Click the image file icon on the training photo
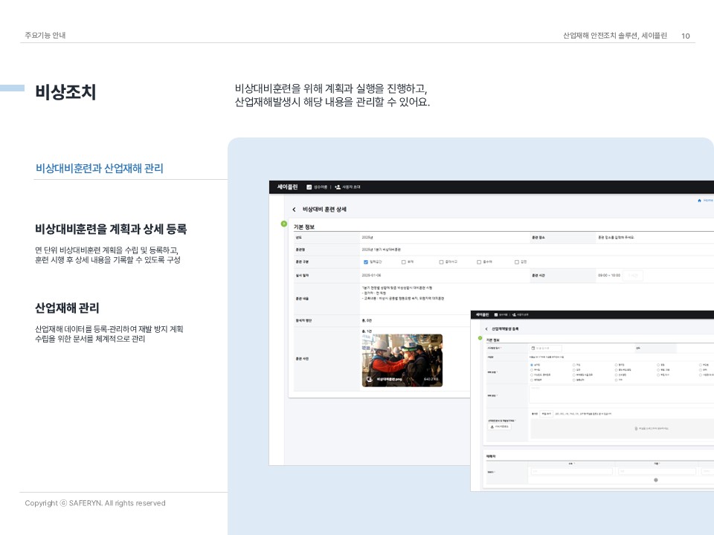The height and width of the screenshot is (535, 714). pyautogui.click(x=369, y=380)
